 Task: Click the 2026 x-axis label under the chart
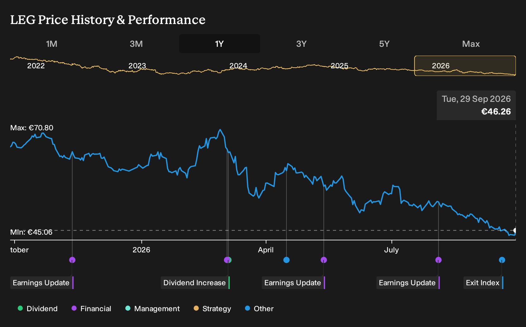tap(141, 250)
